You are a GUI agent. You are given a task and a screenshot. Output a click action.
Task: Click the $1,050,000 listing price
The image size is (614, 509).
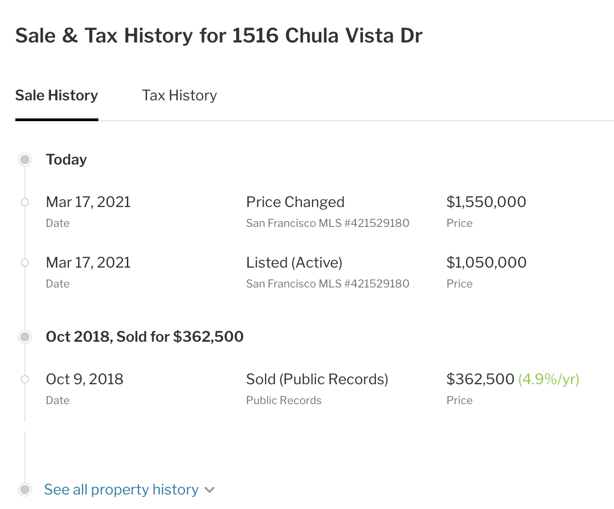pos(486,263)
